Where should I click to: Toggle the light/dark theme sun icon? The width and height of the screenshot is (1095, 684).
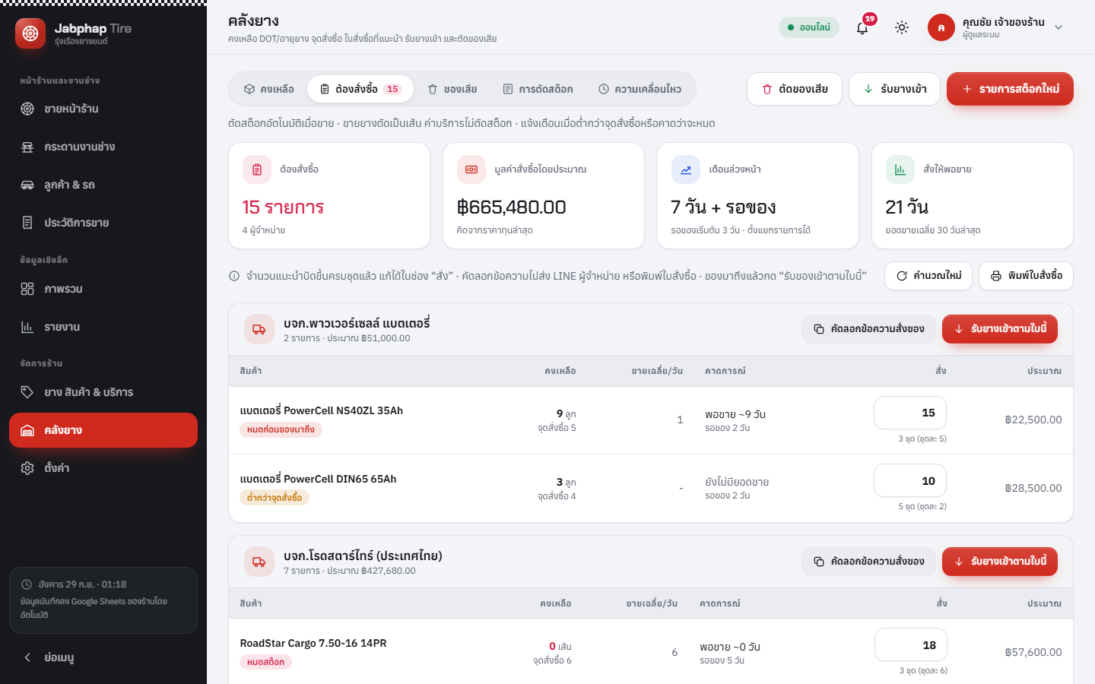[902, 27]
